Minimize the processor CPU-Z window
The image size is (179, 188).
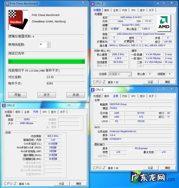click(x=158, y=3)
